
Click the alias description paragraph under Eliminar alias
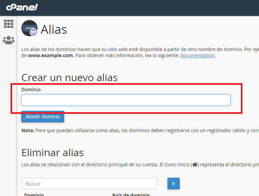point(101,165)
